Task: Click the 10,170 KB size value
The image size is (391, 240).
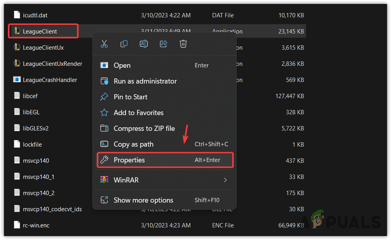Action: pos(291,15)
